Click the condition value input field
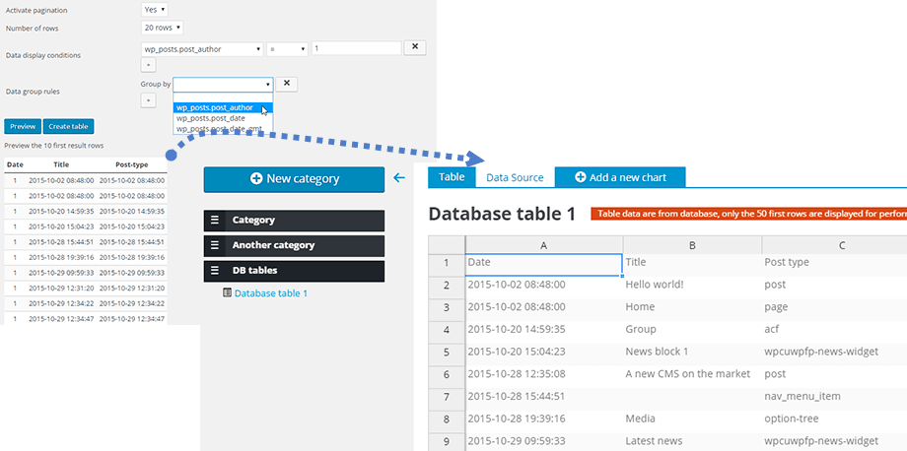This screenshot has width=907, height=451. [356, 48]
